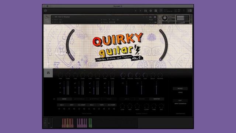
Task: Open instrument edit wrench icon
Action: click(x=47, y=17)
